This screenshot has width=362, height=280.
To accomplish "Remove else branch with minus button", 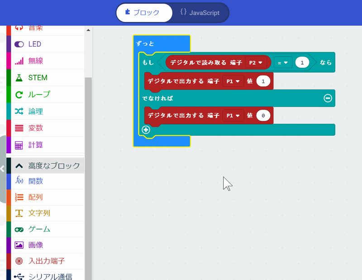I will 328,98.
